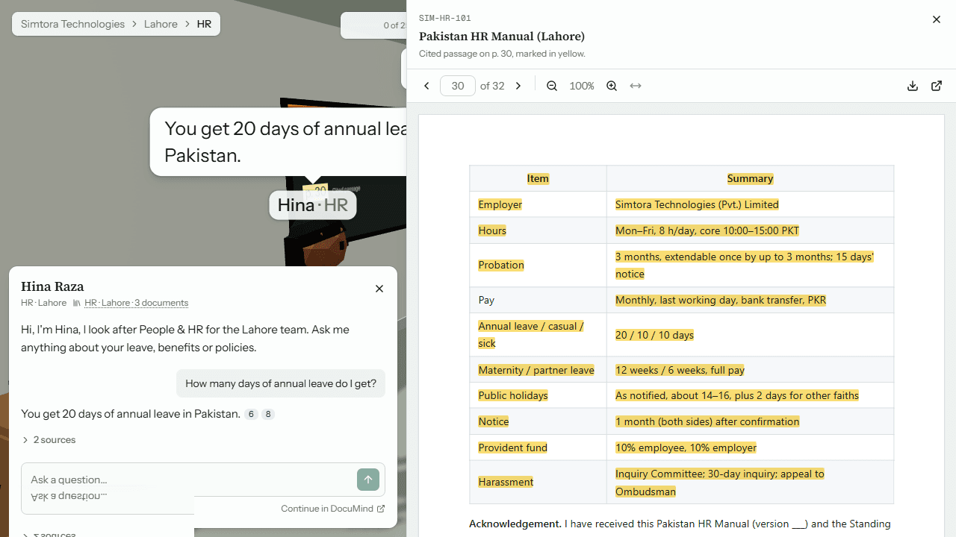Click the "Pay" table cell

(x=538, y=300)
